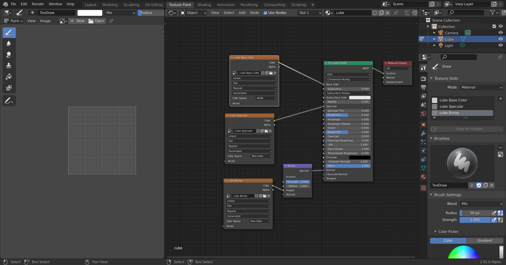Open the Render menu

pyautogui.click(x=38, y=4)
